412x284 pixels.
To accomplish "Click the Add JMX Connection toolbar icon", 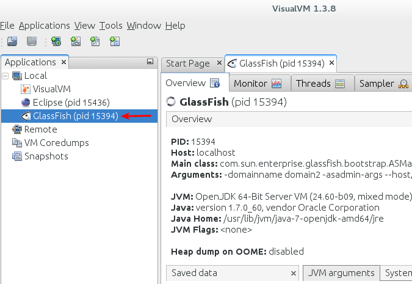I will (76, 42).
